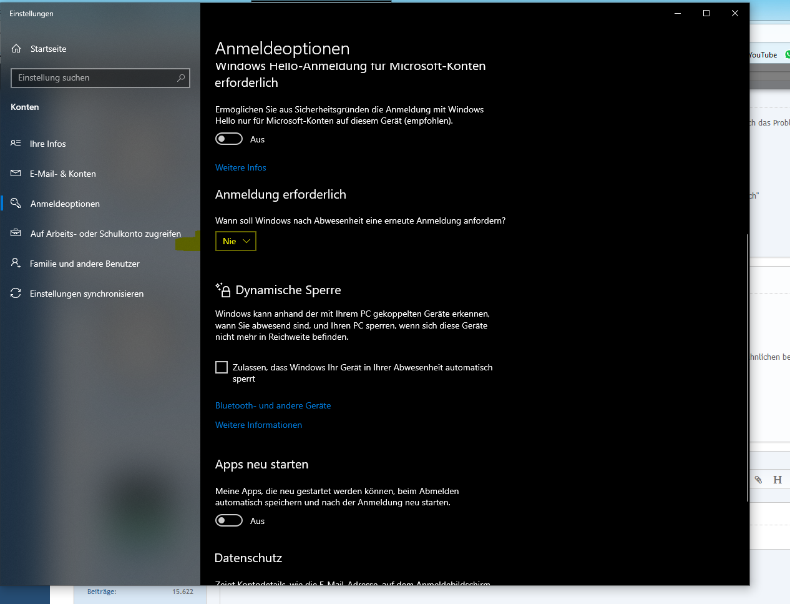Open Bluetooth- und andere Geräte link
790x604 pixels.
(x=273, y=405)
